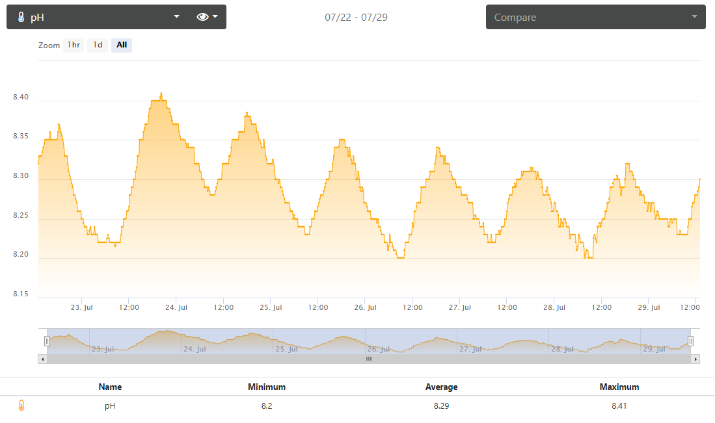
Task: Click the Maximum column header
Action: (x=619, y=387)
